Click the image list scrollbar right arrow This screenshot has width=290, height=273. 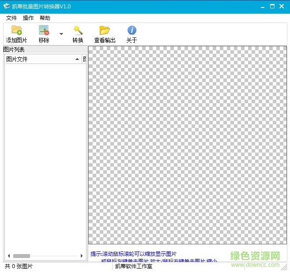[x=82, y=256]
